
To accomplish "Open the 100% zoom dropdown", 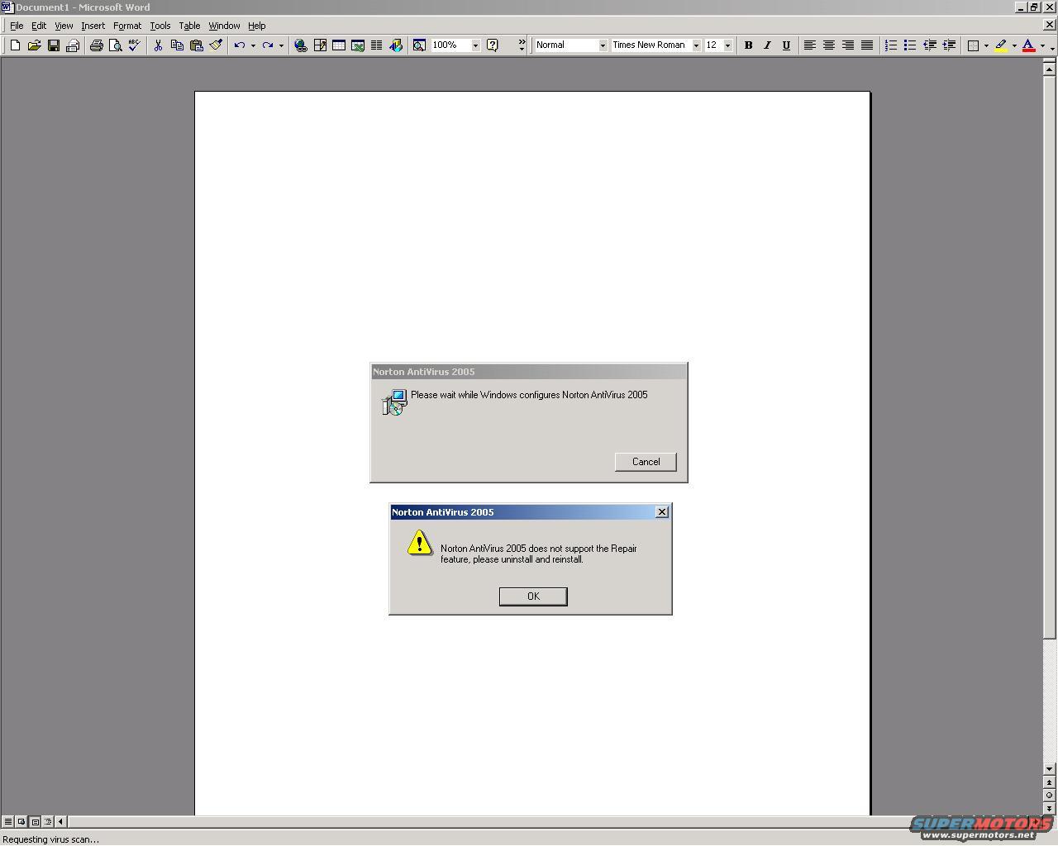I will point(475,45).
